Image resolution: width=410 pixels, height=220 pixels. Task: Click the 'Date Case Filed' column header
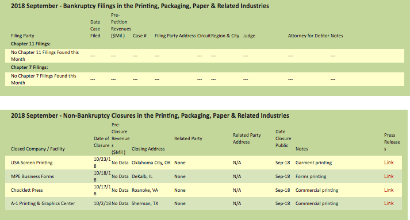[x=95, y=29]
